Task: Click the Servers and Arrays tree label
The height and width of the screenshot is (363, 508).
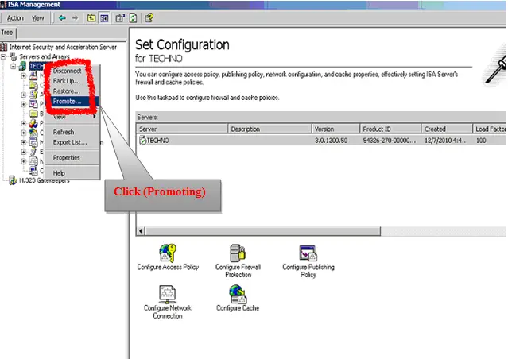Action: [x=45, y=56]
